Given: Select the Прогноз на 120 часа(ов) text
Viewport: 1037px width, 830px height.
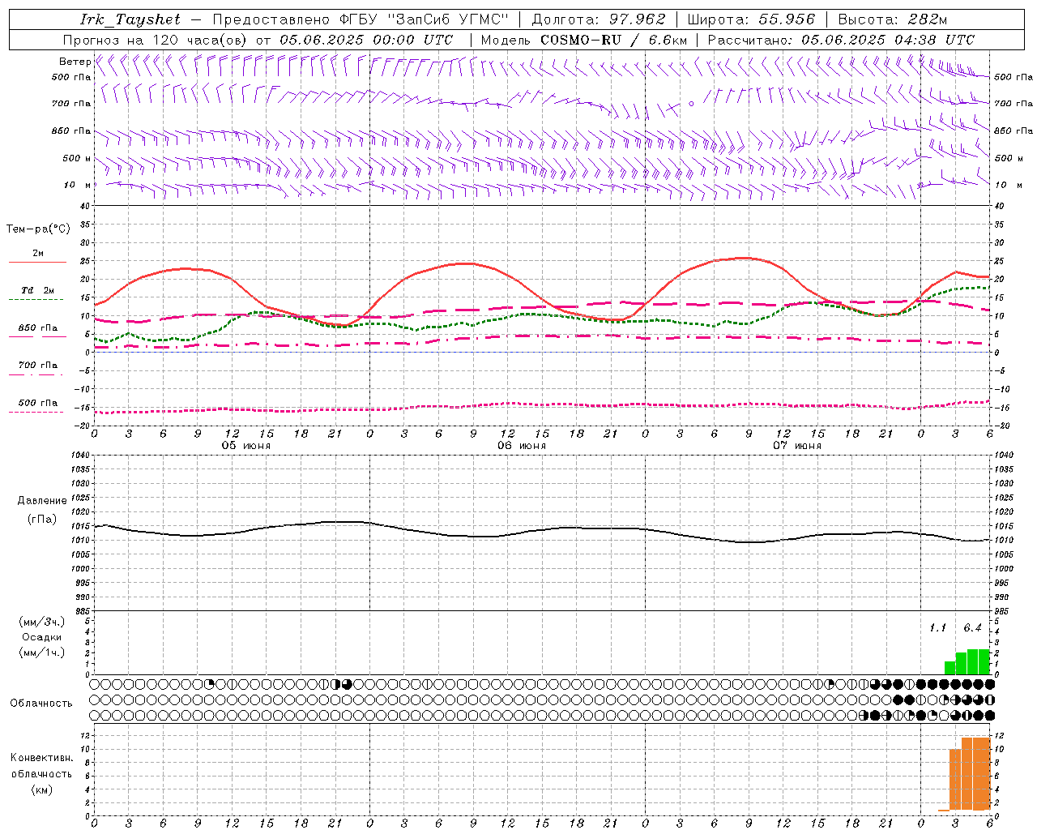Looking at the screenshot, I should pos(156,40).
